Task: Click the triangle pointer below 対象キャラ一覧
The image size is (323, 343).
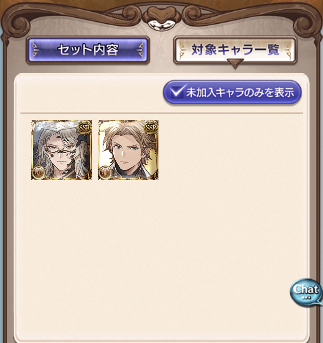Action: tap(235, 64)
